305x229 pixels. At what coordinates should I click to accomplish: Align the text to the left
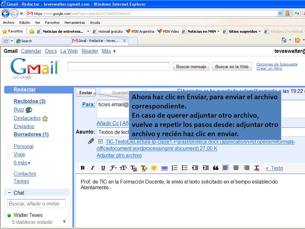click(x=226, y=168)
